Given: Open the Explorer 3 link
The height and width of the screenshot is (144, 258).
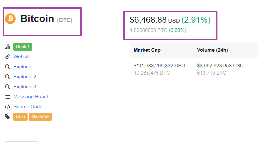Looking at the screenshot, I should tap(25, 87).
